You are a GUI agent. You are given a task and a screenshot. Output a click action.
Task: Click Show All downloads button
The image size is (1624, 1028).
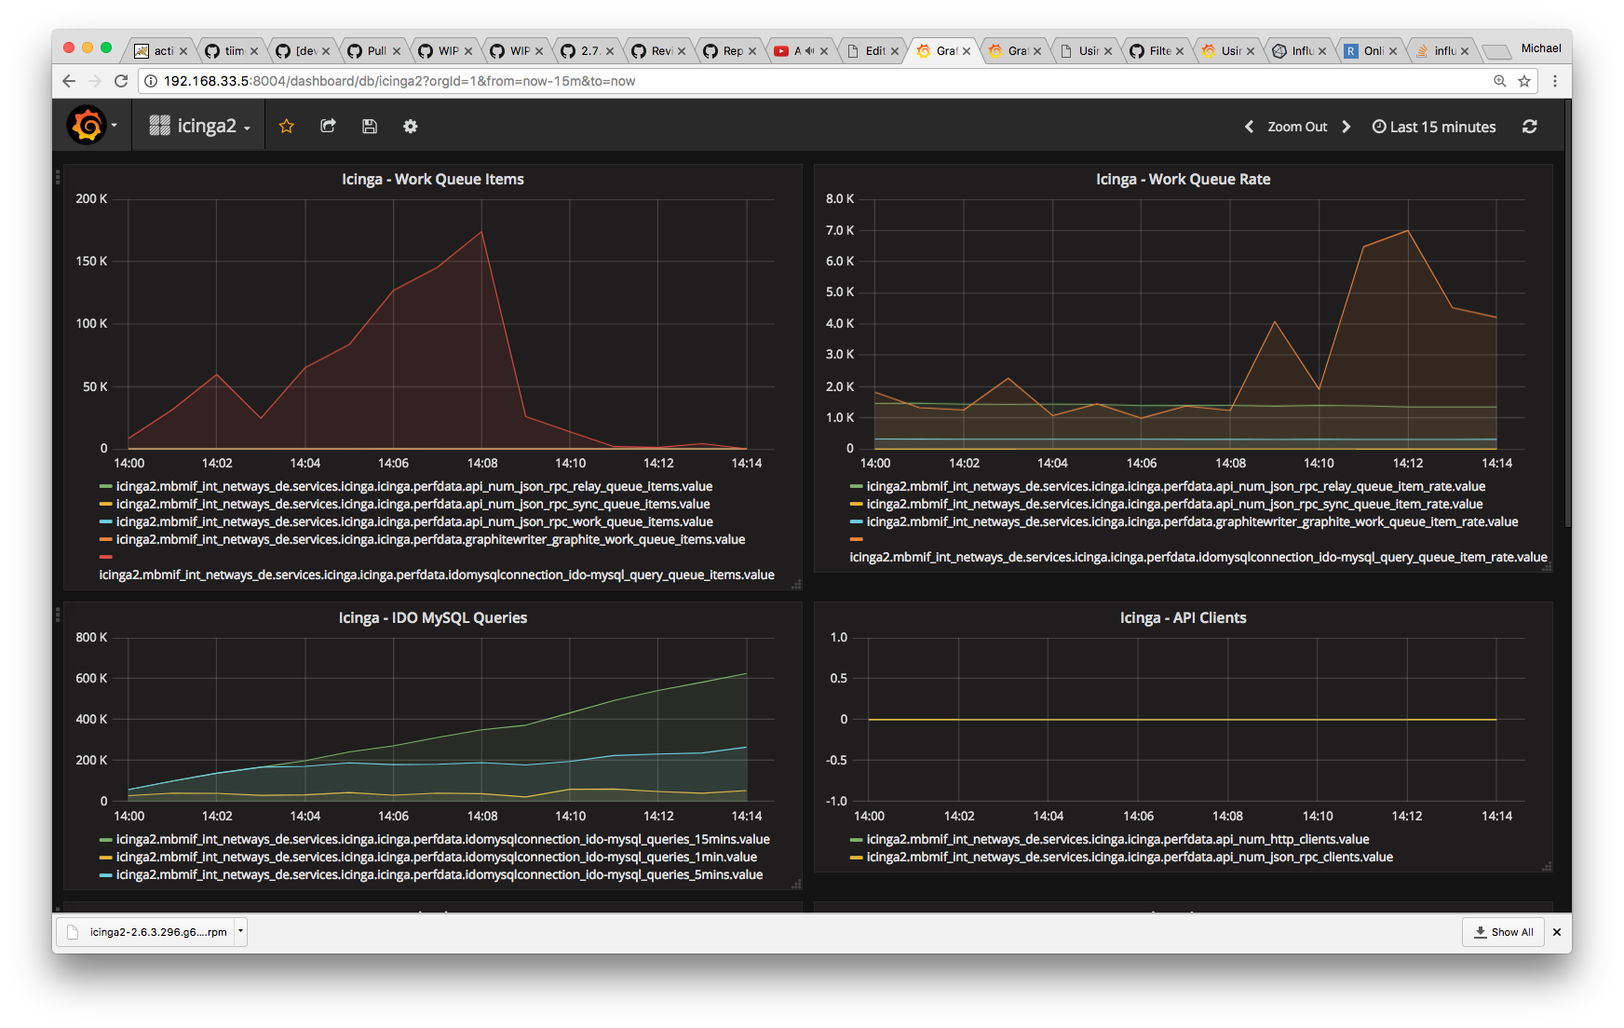click(x=1503, y=932)
